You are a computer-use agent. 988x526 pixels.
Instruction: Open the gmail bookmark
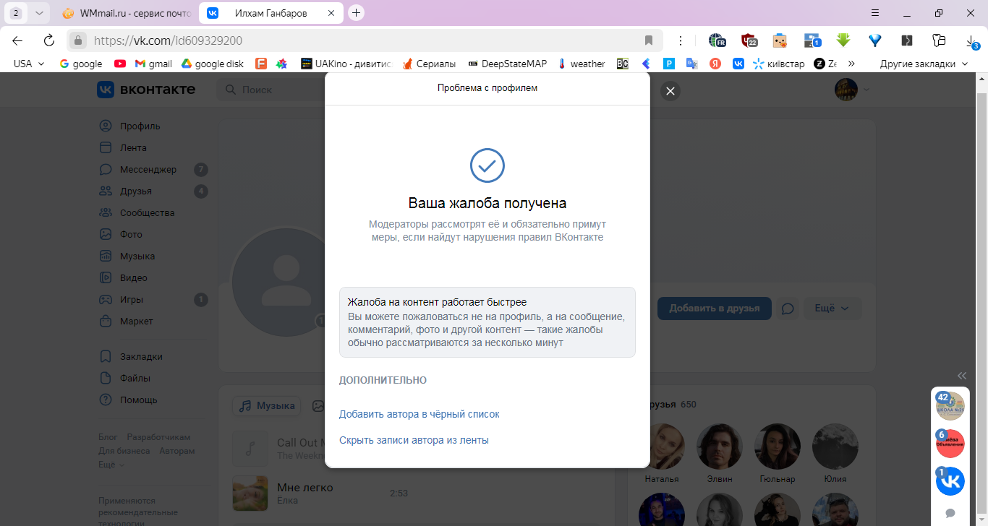[x=153, y=64]
